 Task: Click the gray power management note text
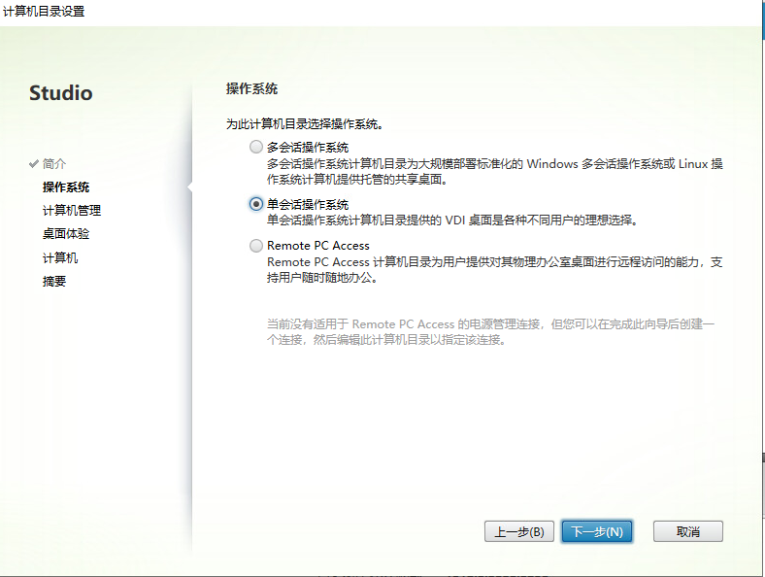[x=490, y=331]
